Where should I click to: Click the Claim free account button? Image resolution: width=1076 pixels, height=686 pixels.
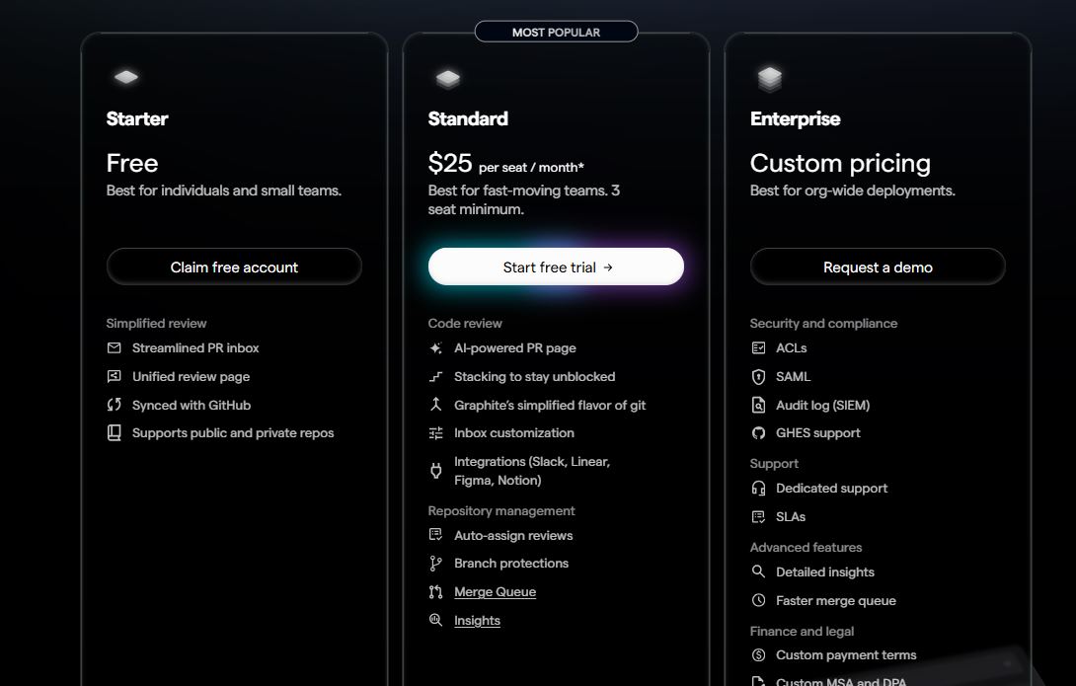[x=234, y=267]
